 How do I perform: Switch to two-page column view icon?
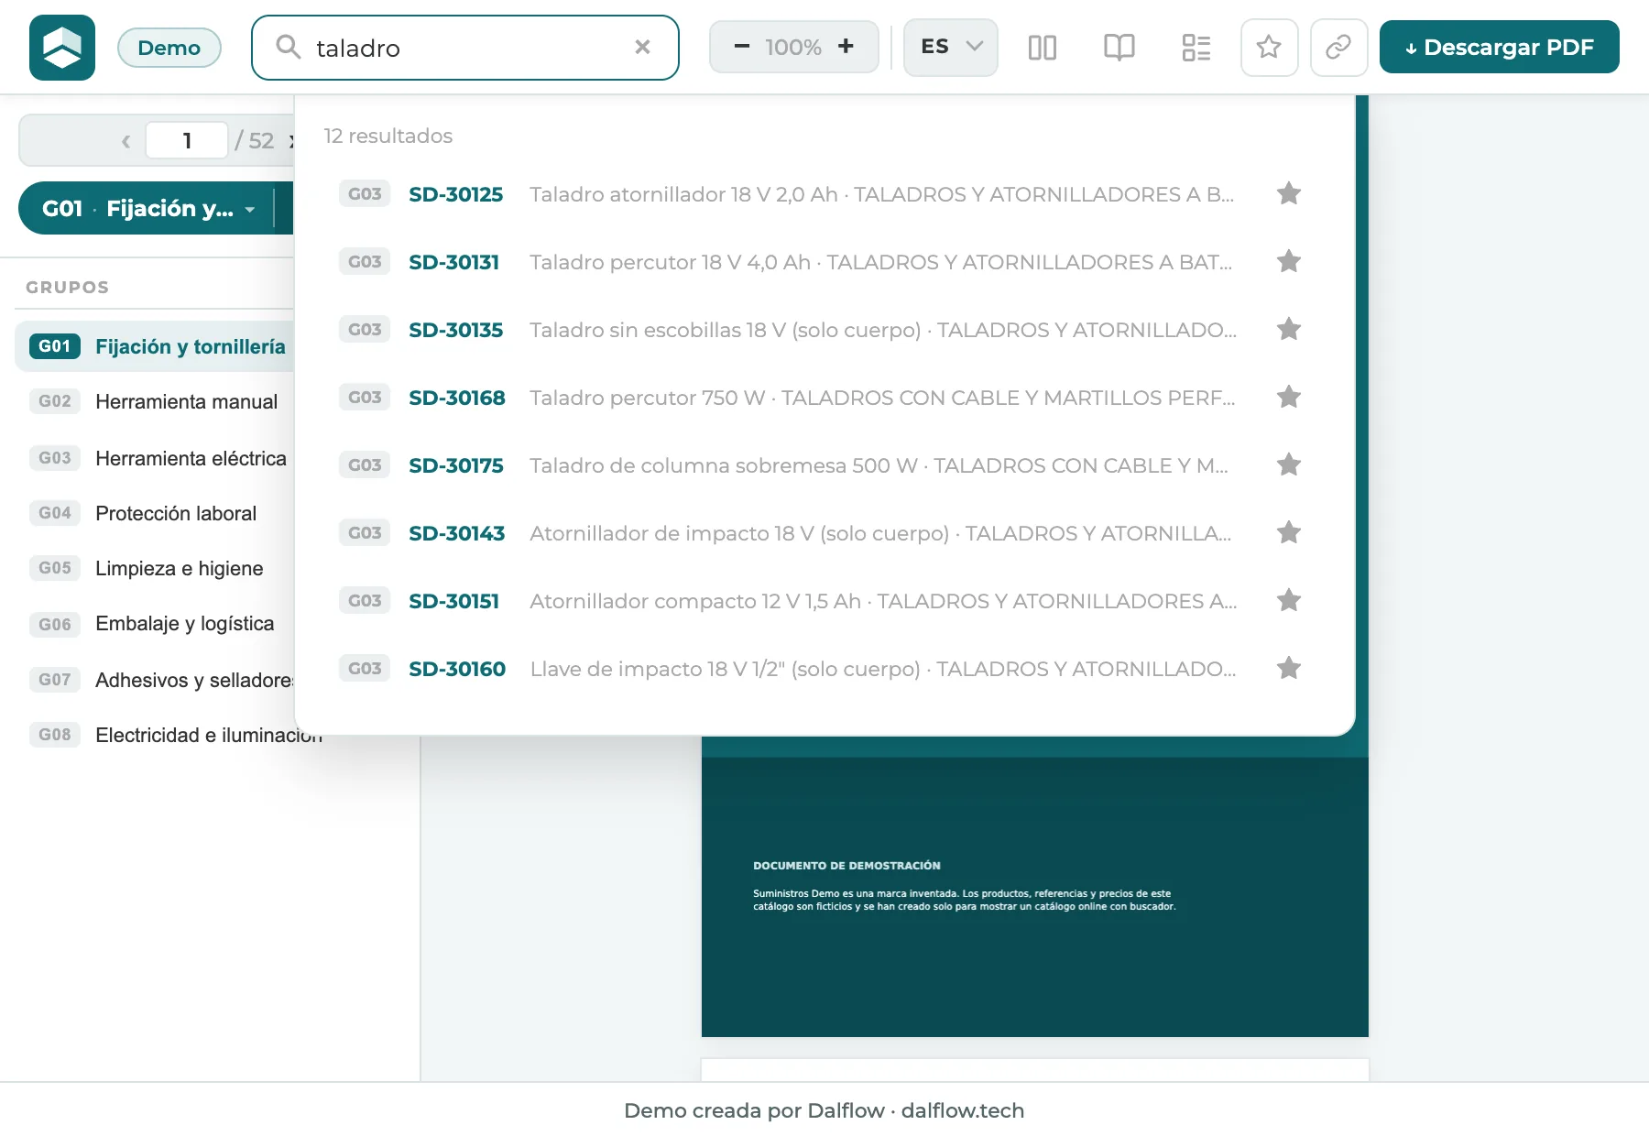[x=1043, y=48]
